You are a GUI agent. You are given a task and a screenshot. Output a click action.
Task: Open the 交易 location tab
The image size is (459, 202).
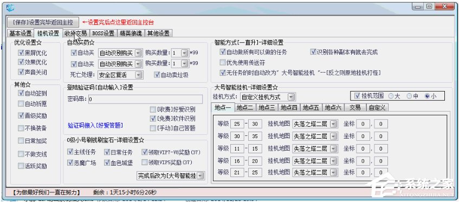(355, 107)
